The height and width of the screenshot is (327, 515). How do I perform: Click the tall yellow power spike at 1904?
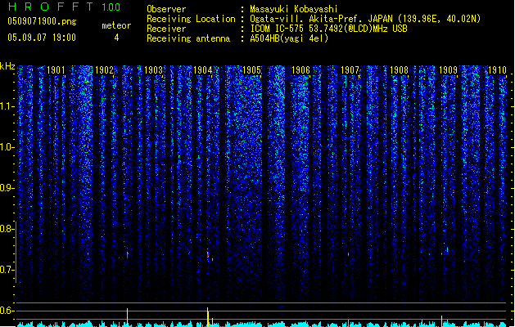tap(208, 317)
